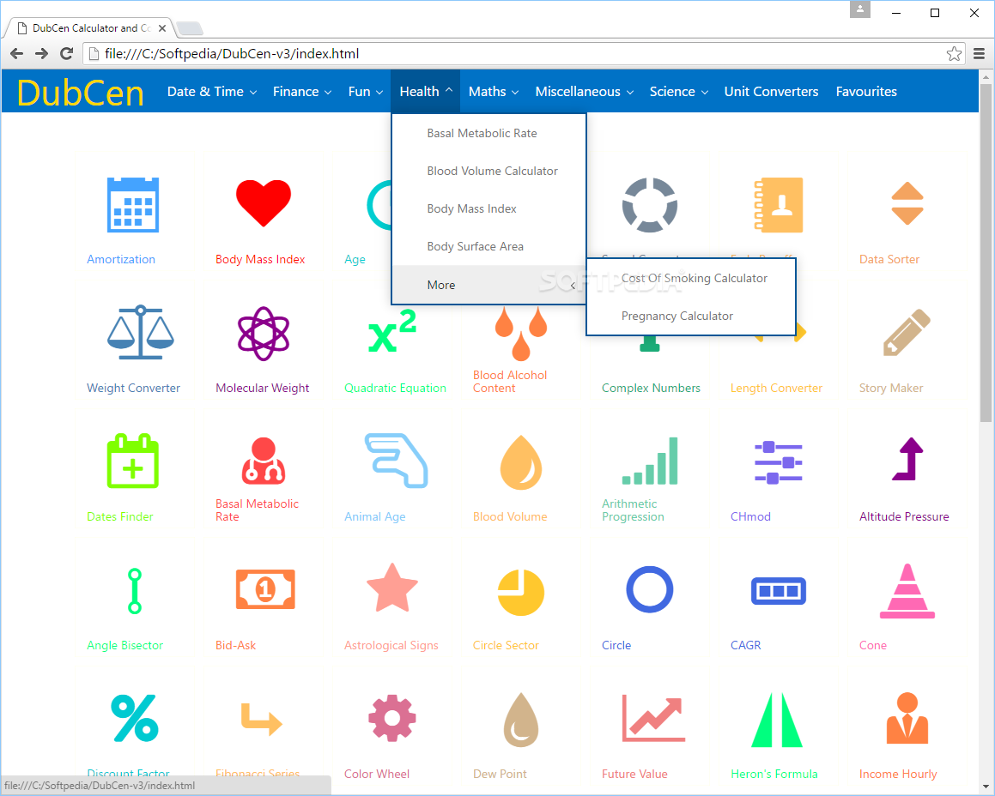Screen dimensions: 995x796
Task: Open the Weight Converter scales icon
Action: [x=140, y=332]
